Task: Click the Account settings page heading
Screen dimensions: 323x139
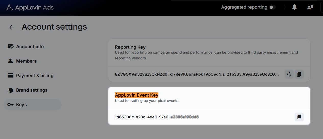Action: point(54,27)
